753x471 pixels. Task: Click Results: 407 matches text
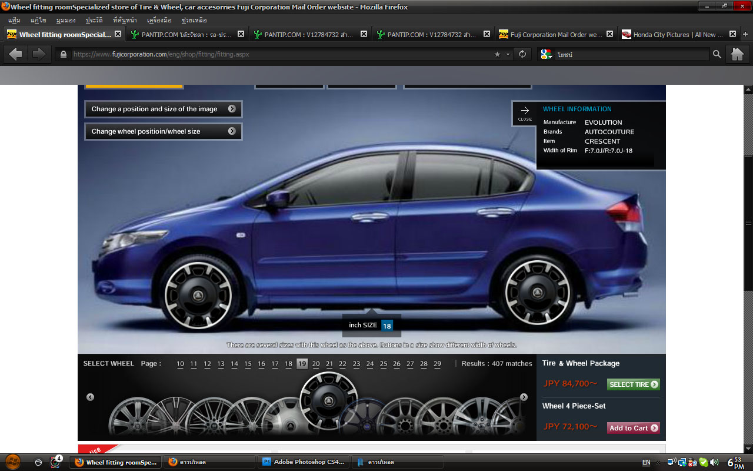(x=497, y=364)
